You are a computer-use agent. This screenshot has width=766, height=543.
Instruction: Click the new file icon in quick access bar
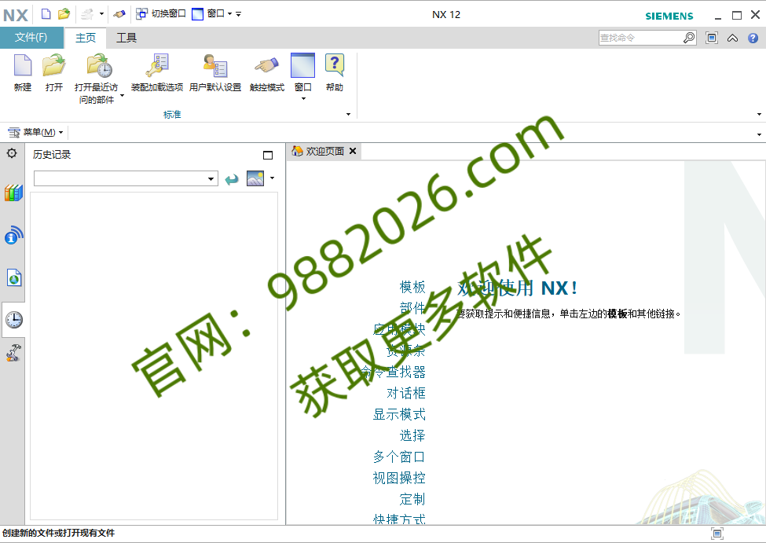coord(46,14)
